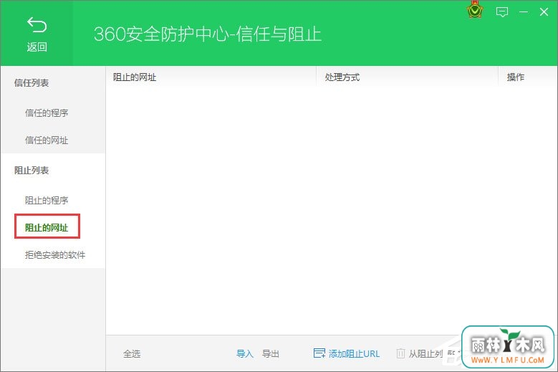The image size is (558, 372).
Task: Click the 导出 export link
Action: [x=271, y=353]
